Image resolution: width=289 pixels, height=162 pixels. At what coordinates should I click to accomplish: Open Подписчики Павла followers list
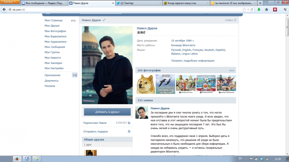95,123
